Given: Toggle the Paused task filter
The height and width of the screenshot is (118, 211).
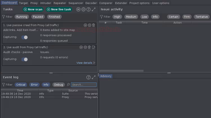Looking at the screenshot, I should click(38, 17).
